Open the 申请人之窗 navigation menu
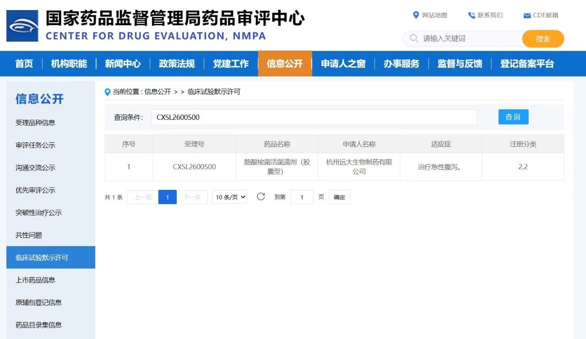The width and height of the screenshot is (586, 339). tap(343, 64)
